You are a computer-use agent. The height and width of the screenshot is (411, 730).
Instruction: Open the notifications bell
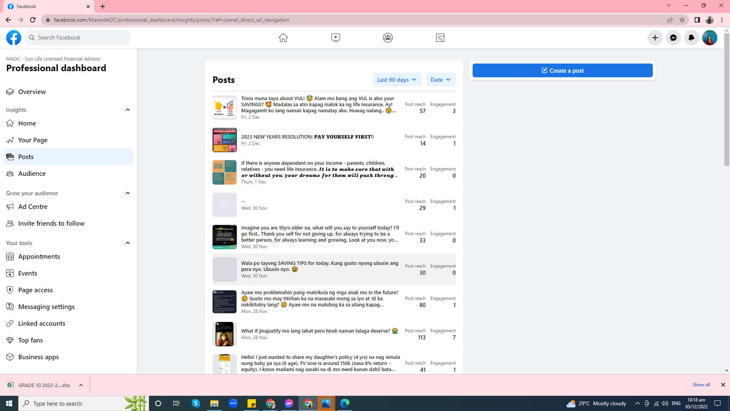point(691,38)
